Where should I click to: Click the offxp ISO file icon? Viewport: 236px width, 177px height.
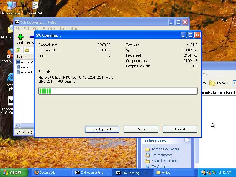tap(18, 62)
